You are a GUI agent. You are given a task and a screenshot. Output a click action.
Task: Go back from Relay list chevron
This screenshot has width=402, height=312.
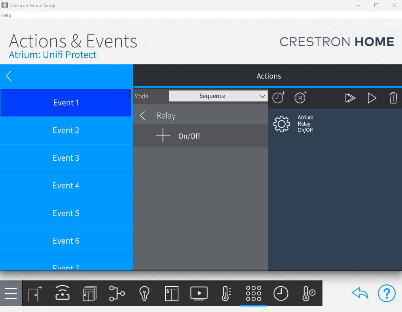[142, 115]
